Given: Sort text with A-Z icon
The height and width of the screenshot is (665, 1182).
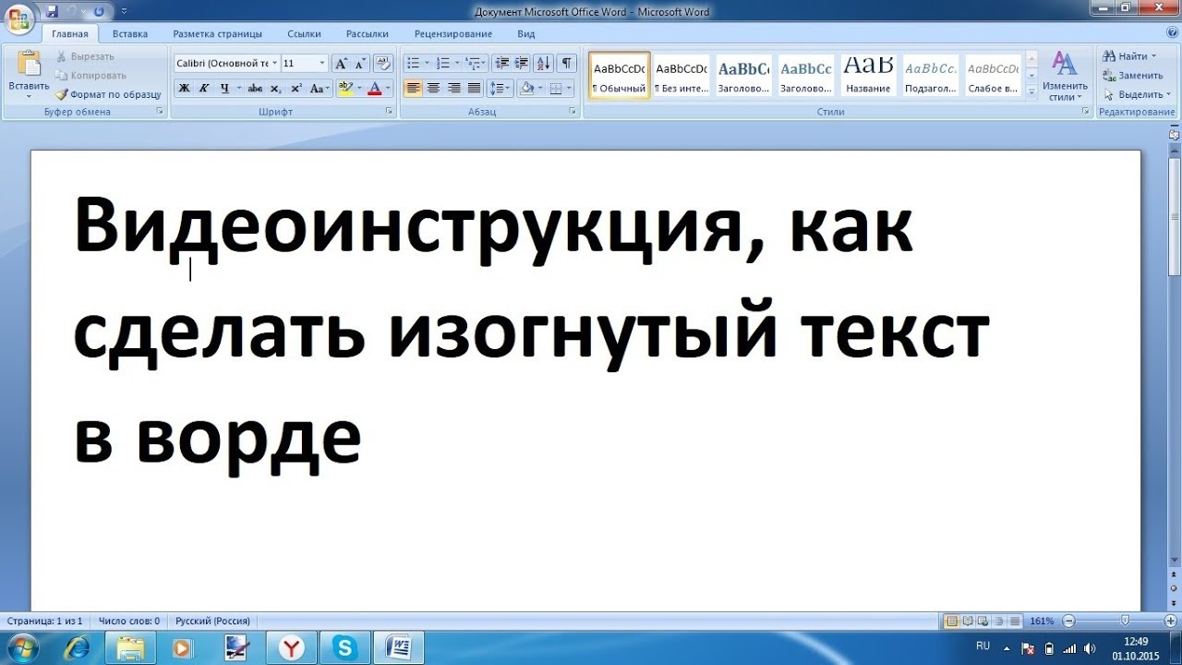Looking at the screenshot, I should pyautogui.click(x=544, y=63).
